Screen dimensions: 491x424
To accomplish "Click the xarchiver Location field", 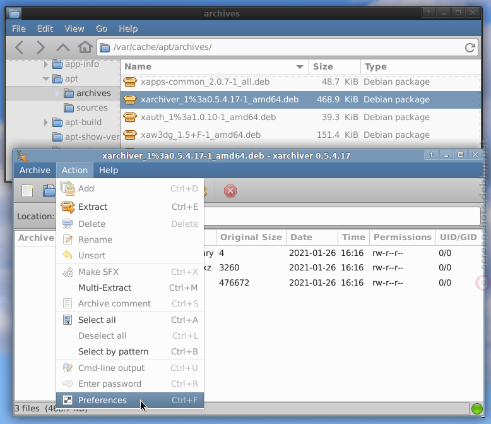I will (342, 216).
